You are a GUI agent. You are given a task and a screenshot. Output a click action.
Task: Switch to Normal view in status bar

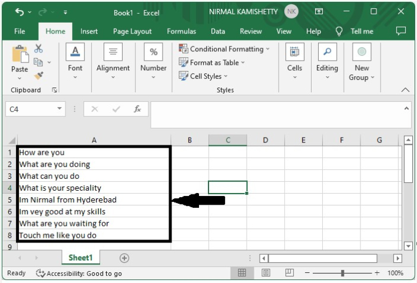[242, 273]
